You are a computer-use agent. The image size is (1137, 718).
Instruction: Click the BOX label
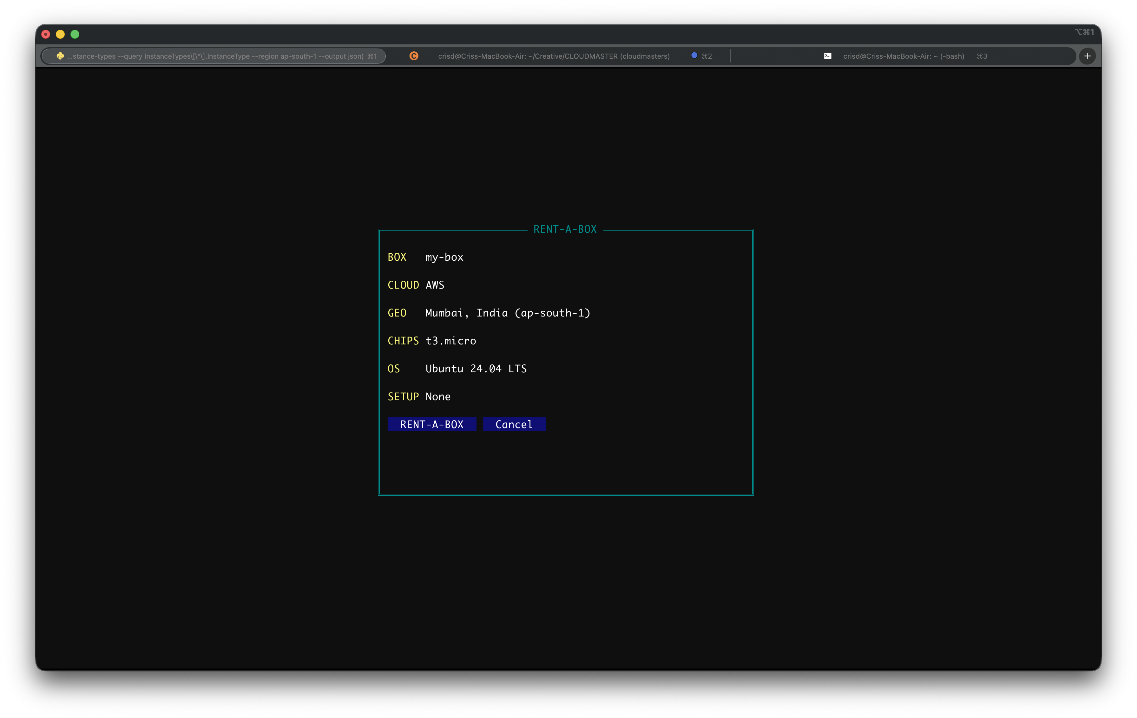[397, 257]
